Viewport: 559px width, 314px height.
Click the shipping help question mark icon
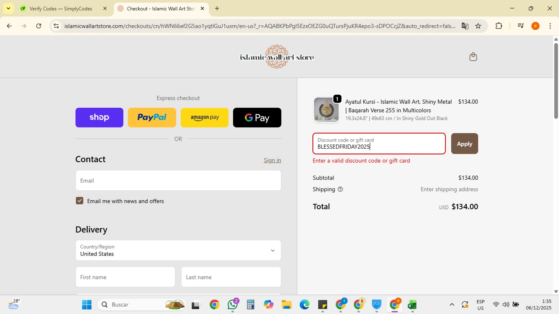[x=340, y=189]
